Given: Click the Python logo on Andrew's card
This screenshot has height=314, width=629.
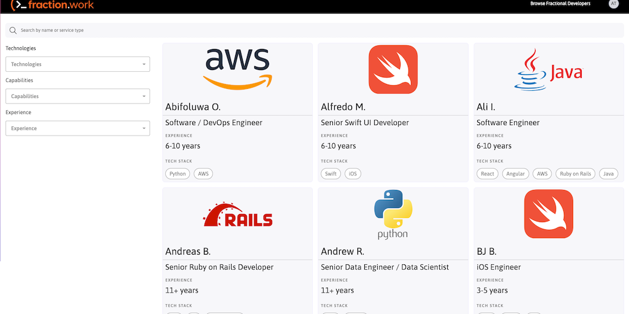Looking at the screenshot, I should point(393,214).
